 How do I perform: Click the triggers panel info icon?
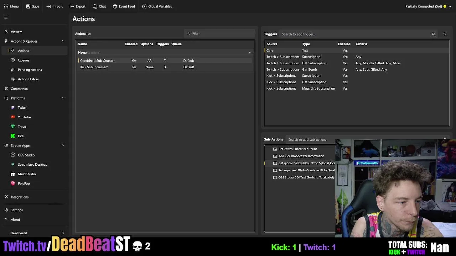(445, 34)
